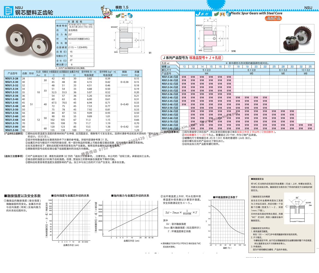Click the RoHS badge next to J系列

216,14
